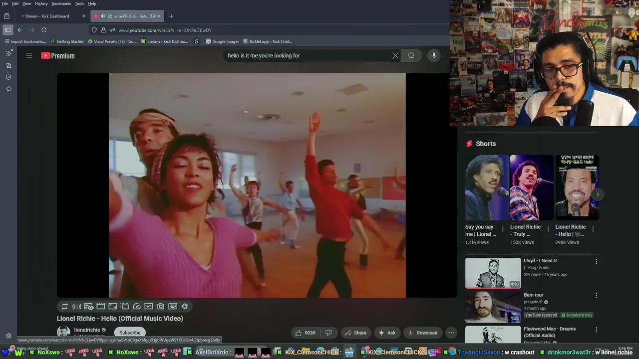Open site permissions icon in address bar
This screenshot has height=359, width=639.
click(x=113, y=30)
